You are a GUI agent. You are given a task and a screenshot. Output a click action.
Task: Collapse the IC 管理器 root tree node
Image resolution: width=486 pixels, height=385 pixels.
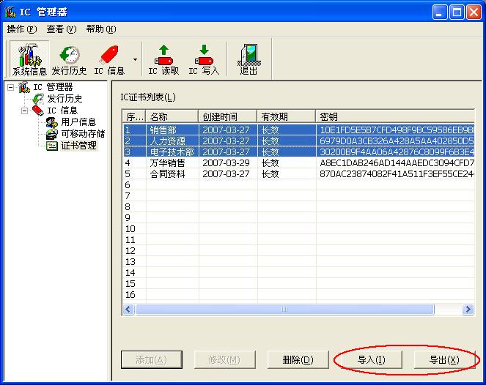[x=10, y=87]
